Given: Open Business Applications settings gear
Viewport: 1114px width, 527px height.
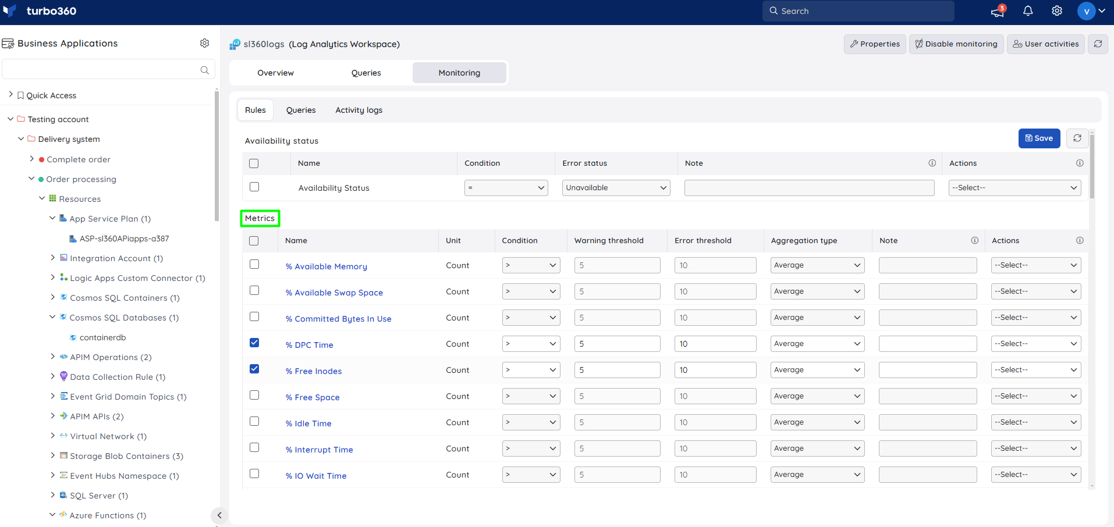Looking at the screenshot, I should [x=204, y=43].
